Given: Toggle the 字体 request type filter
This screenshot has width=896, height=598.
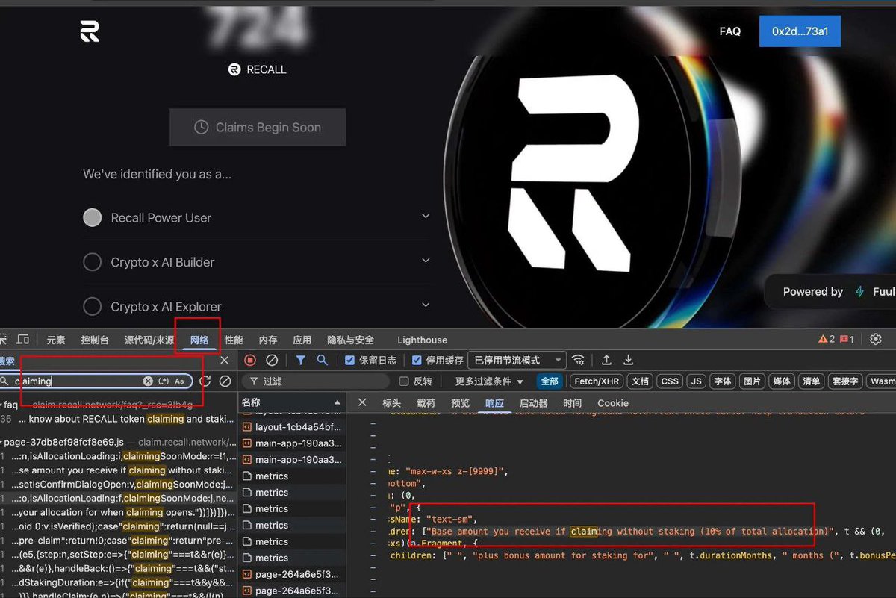Looking at the screenshot, I should click(x=723, y=381).
